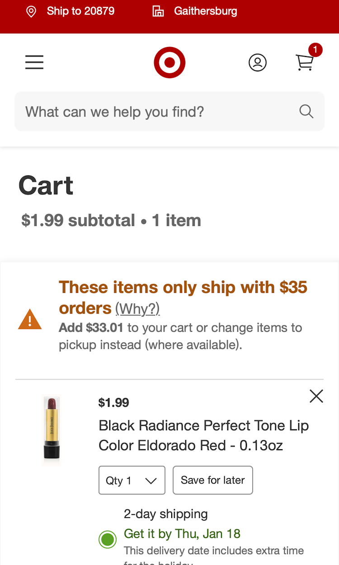Click Get it by Thu, Jan 18
Image resolution: width=339 pixels, height=565 pixels.
coord(182,534)
